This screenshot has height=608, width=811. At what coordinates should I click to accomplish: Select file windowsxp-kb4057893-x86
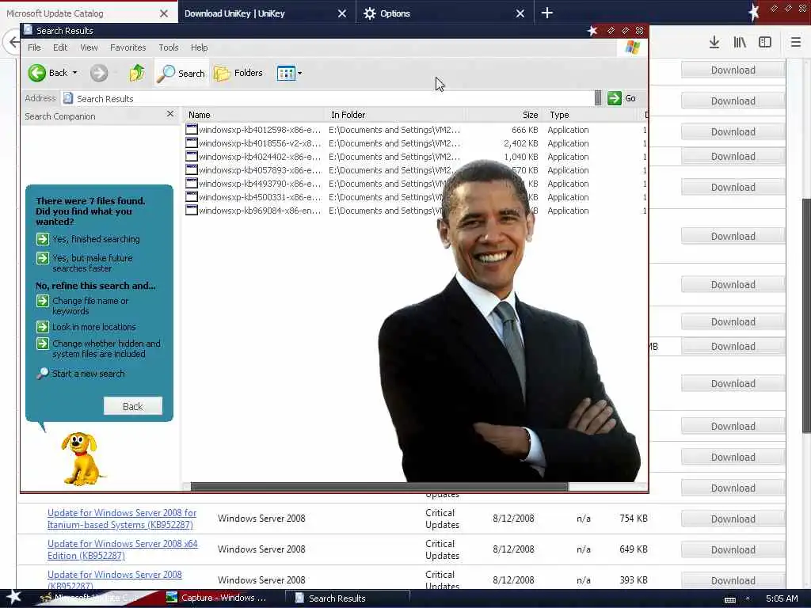click(x=253, y=170)
